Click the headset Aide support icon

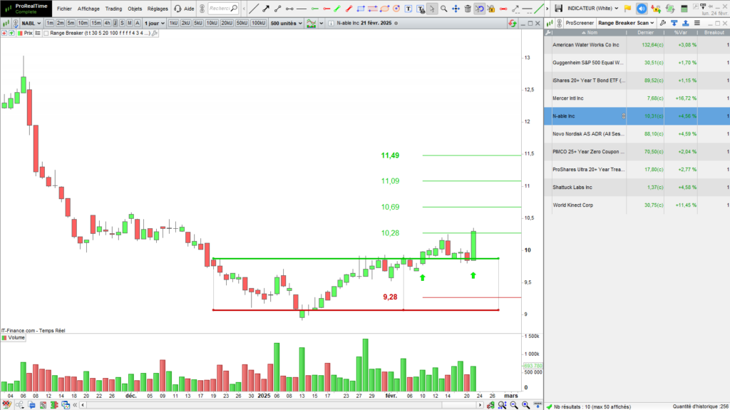pos(178,9)
